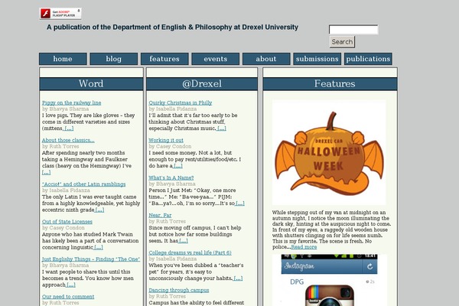459x306 pixels.
Task: Expand the Out of State Licenses excerpt
Action: pyautogui.click(x=99, y=247)
